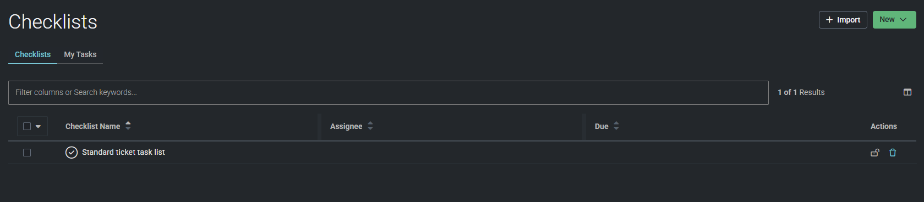Click the check-circle icon beside Standard ticket task list
The width and height of the screenshot is (924, 202).
coord(72,153)
